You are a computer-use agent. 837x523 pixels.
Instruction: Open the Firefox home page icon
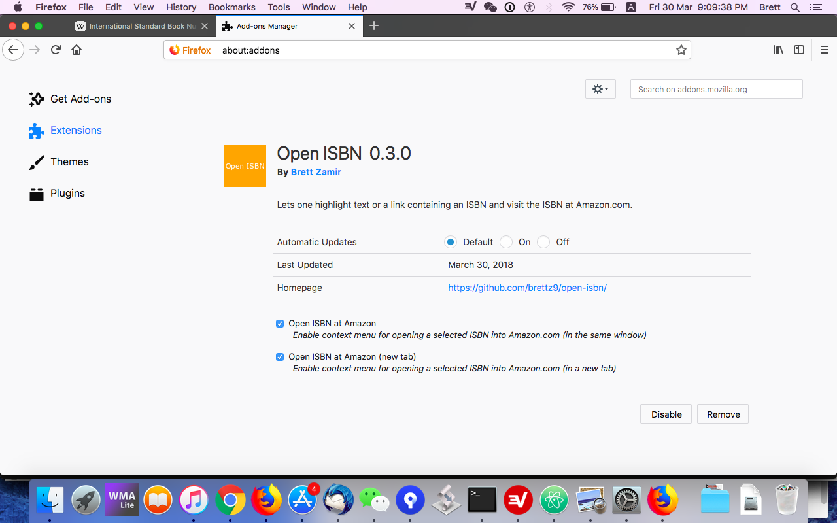(77, 50)
